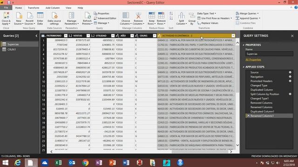This screenshot has width=298, height=167.
Task: Open ACTIVIDAD ECONÓMICA - 2 filter dropdown
Action: click(x=233, y=36)
